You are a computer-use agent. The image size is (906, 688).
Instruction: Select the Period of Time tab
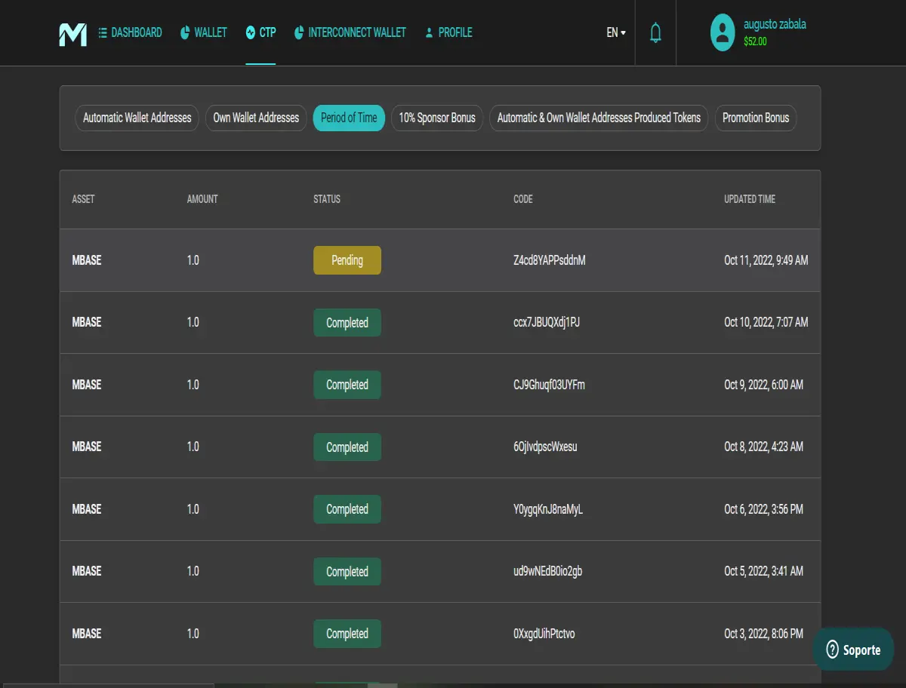(349, 118)
